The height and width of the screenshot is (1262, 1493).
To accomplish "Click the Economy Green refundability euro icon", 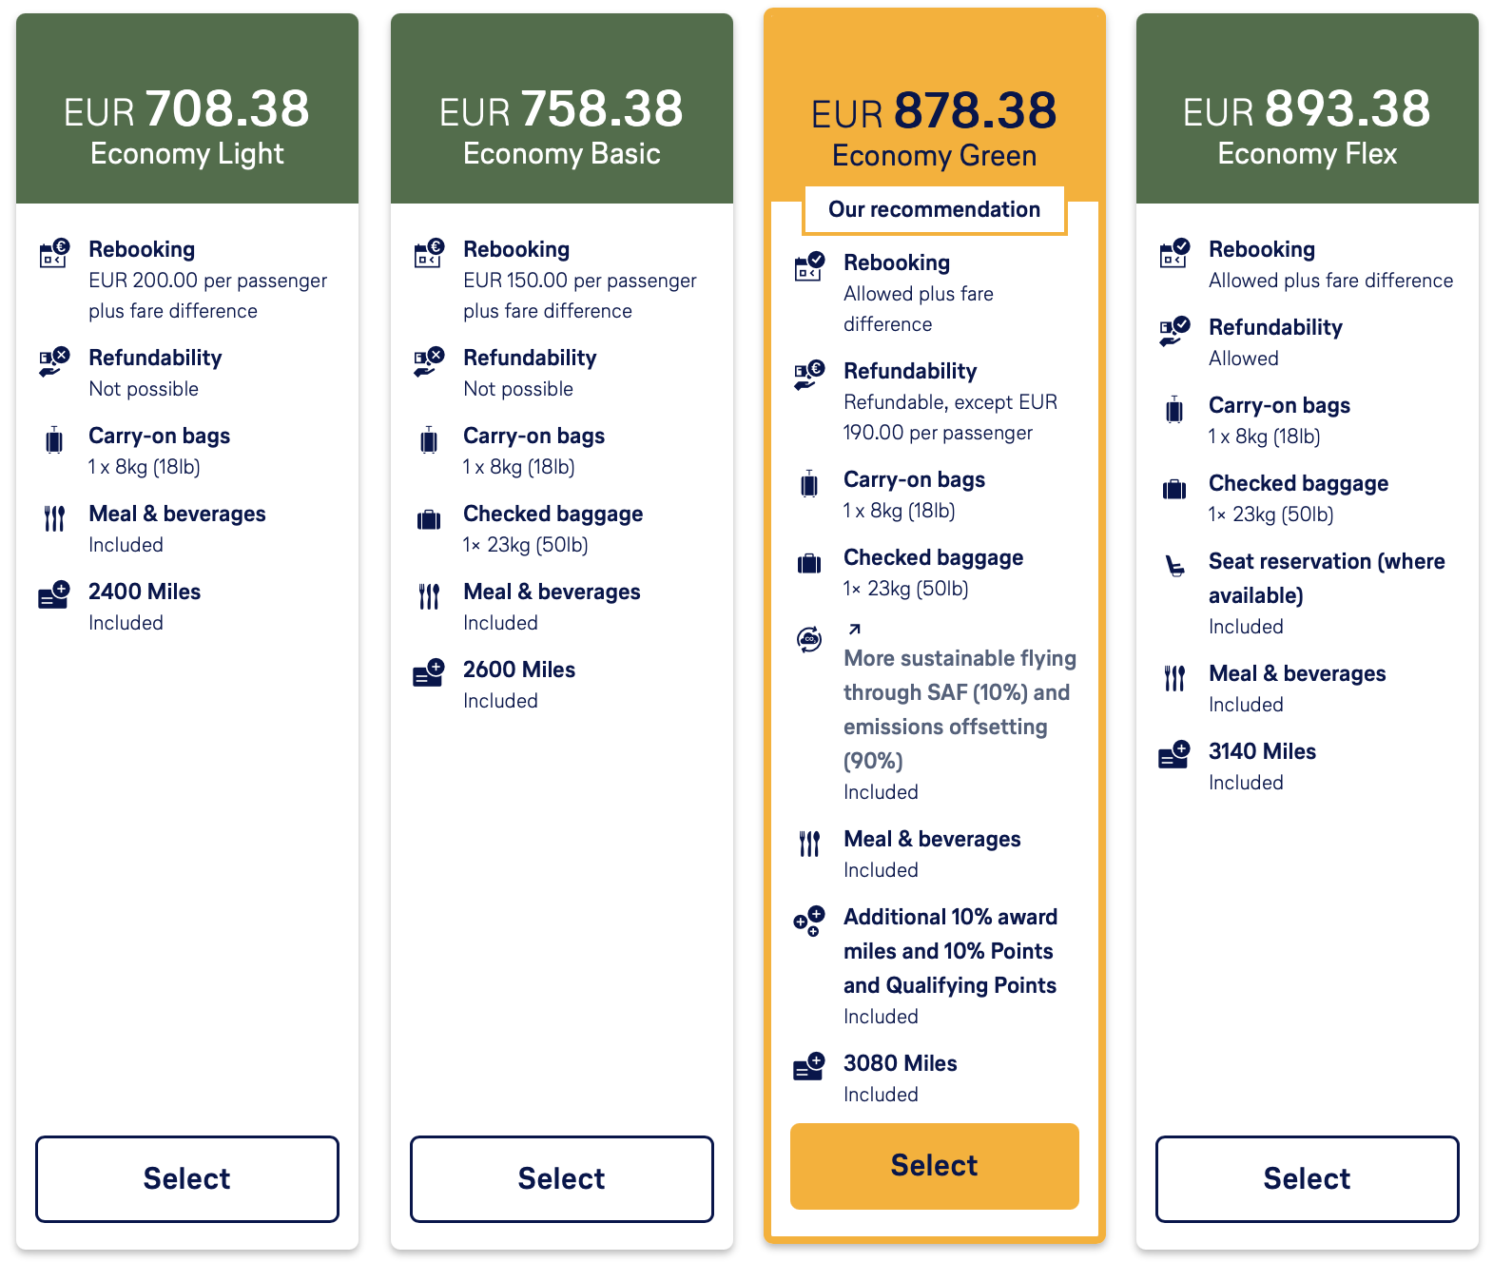I will [x=809, y=375].
